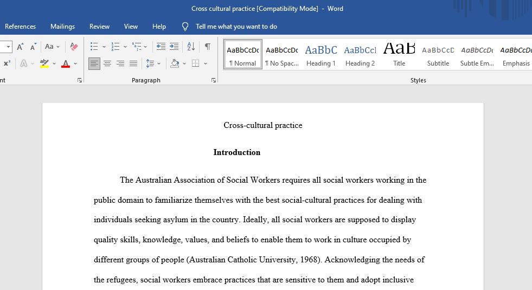The height and width of the screenshot is (290, 532).
Task: Click the Text Effects outlined A icon
Action: point(24,63)
